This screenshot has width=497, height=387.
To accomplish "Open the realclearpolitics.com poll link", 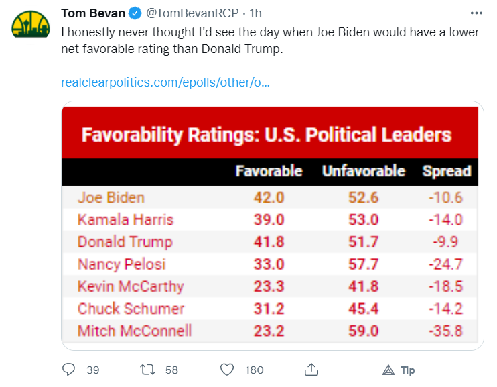I will (165, 82).
